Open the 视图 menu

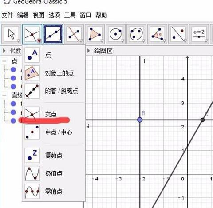(39, 15)
